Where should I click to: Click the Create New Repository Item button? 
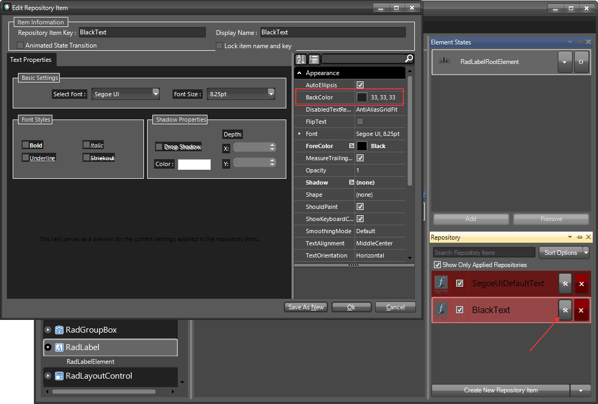pos(500,390)
